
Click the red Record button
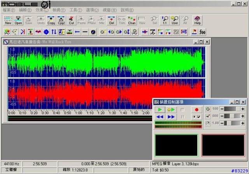(x=196, y=110)
